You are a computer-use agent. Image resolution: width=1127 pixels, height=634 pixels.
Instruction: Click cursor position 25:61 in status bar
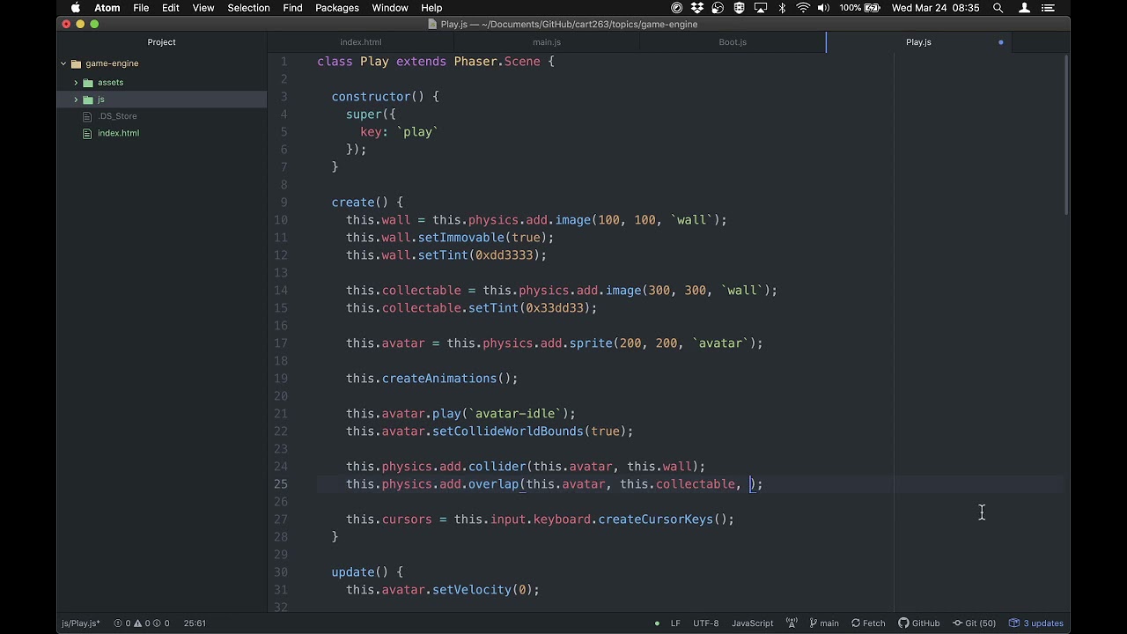pos(195,623)
